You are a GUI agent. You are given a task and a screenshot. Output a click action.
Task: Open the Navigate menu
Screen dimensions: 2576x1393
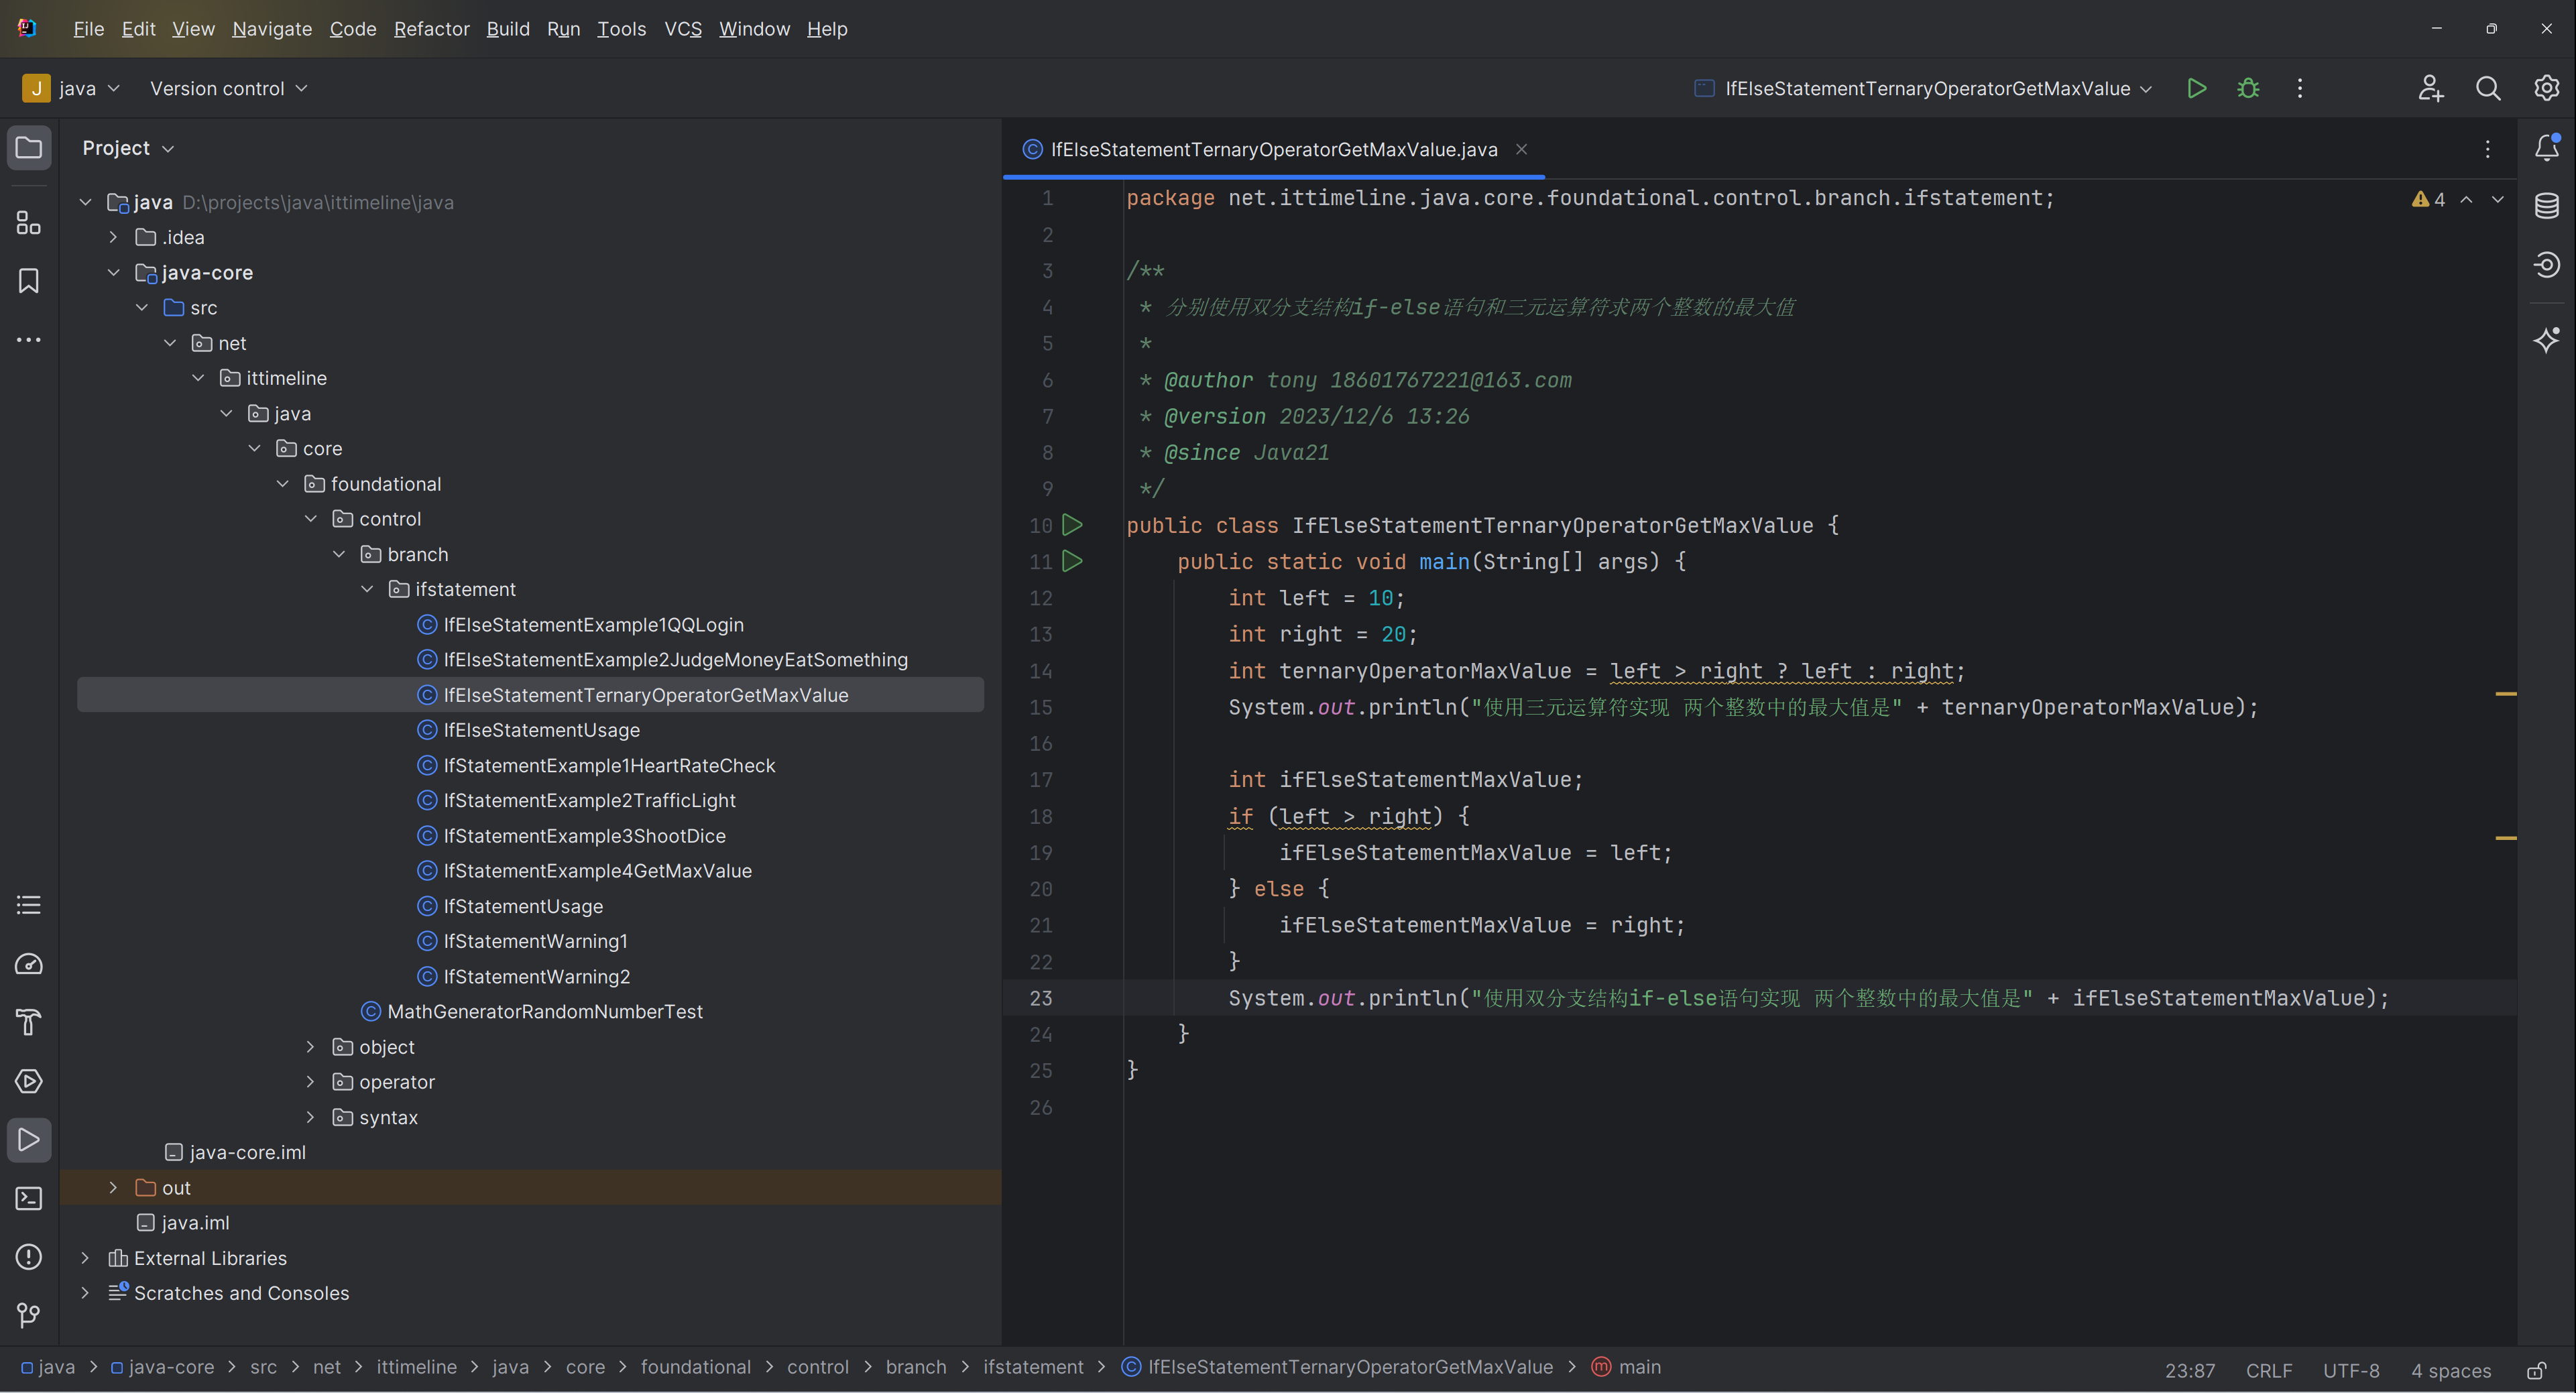pyautogui.click(x=272, y=29)
